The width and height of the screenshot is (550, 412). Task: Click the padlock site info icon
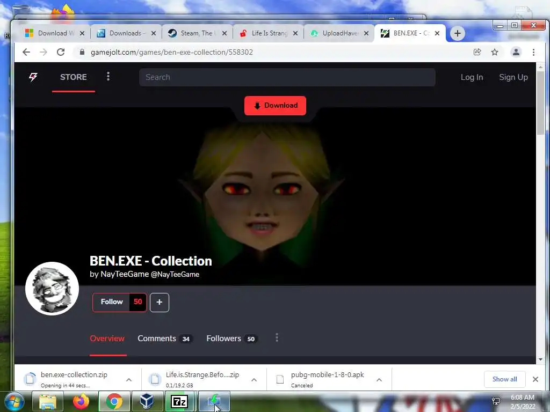pyautogui.click(x=82, y=52)
